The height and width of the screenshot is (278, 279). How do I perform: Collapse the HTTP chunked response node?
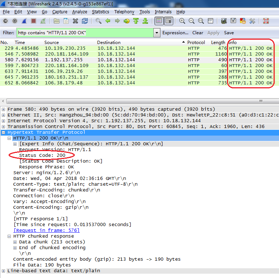click(x=9, y=237)
